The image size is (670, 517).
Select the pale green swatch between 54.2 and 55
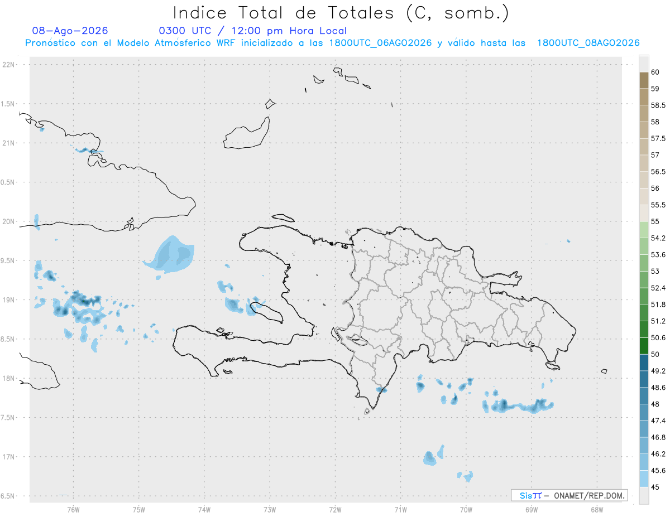pos(644,230)
